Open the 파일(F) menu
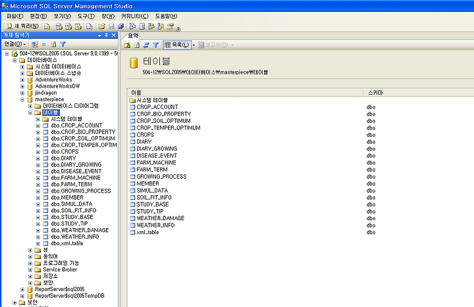474x307 pixels. pyautogui.click(x=14, y=16)
